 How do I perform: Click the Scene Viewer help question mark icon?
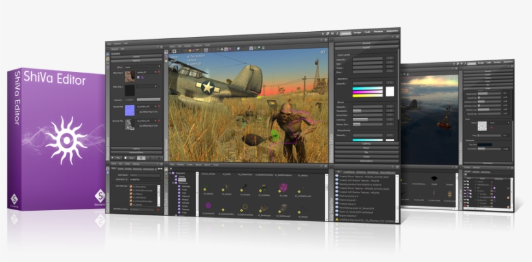322,40
